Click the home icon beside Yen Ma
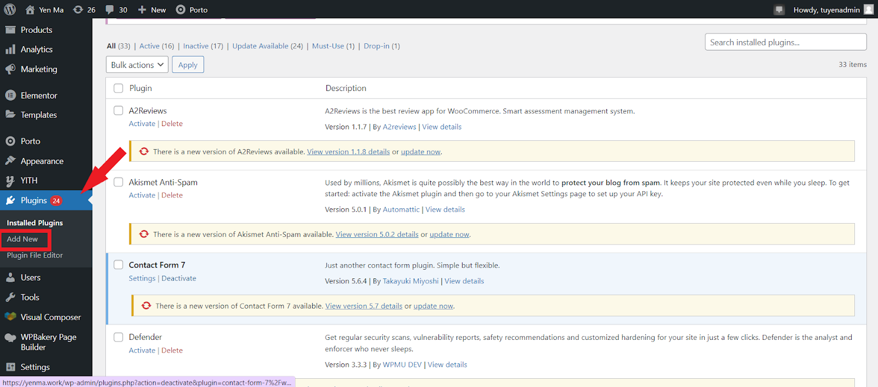 30,9
